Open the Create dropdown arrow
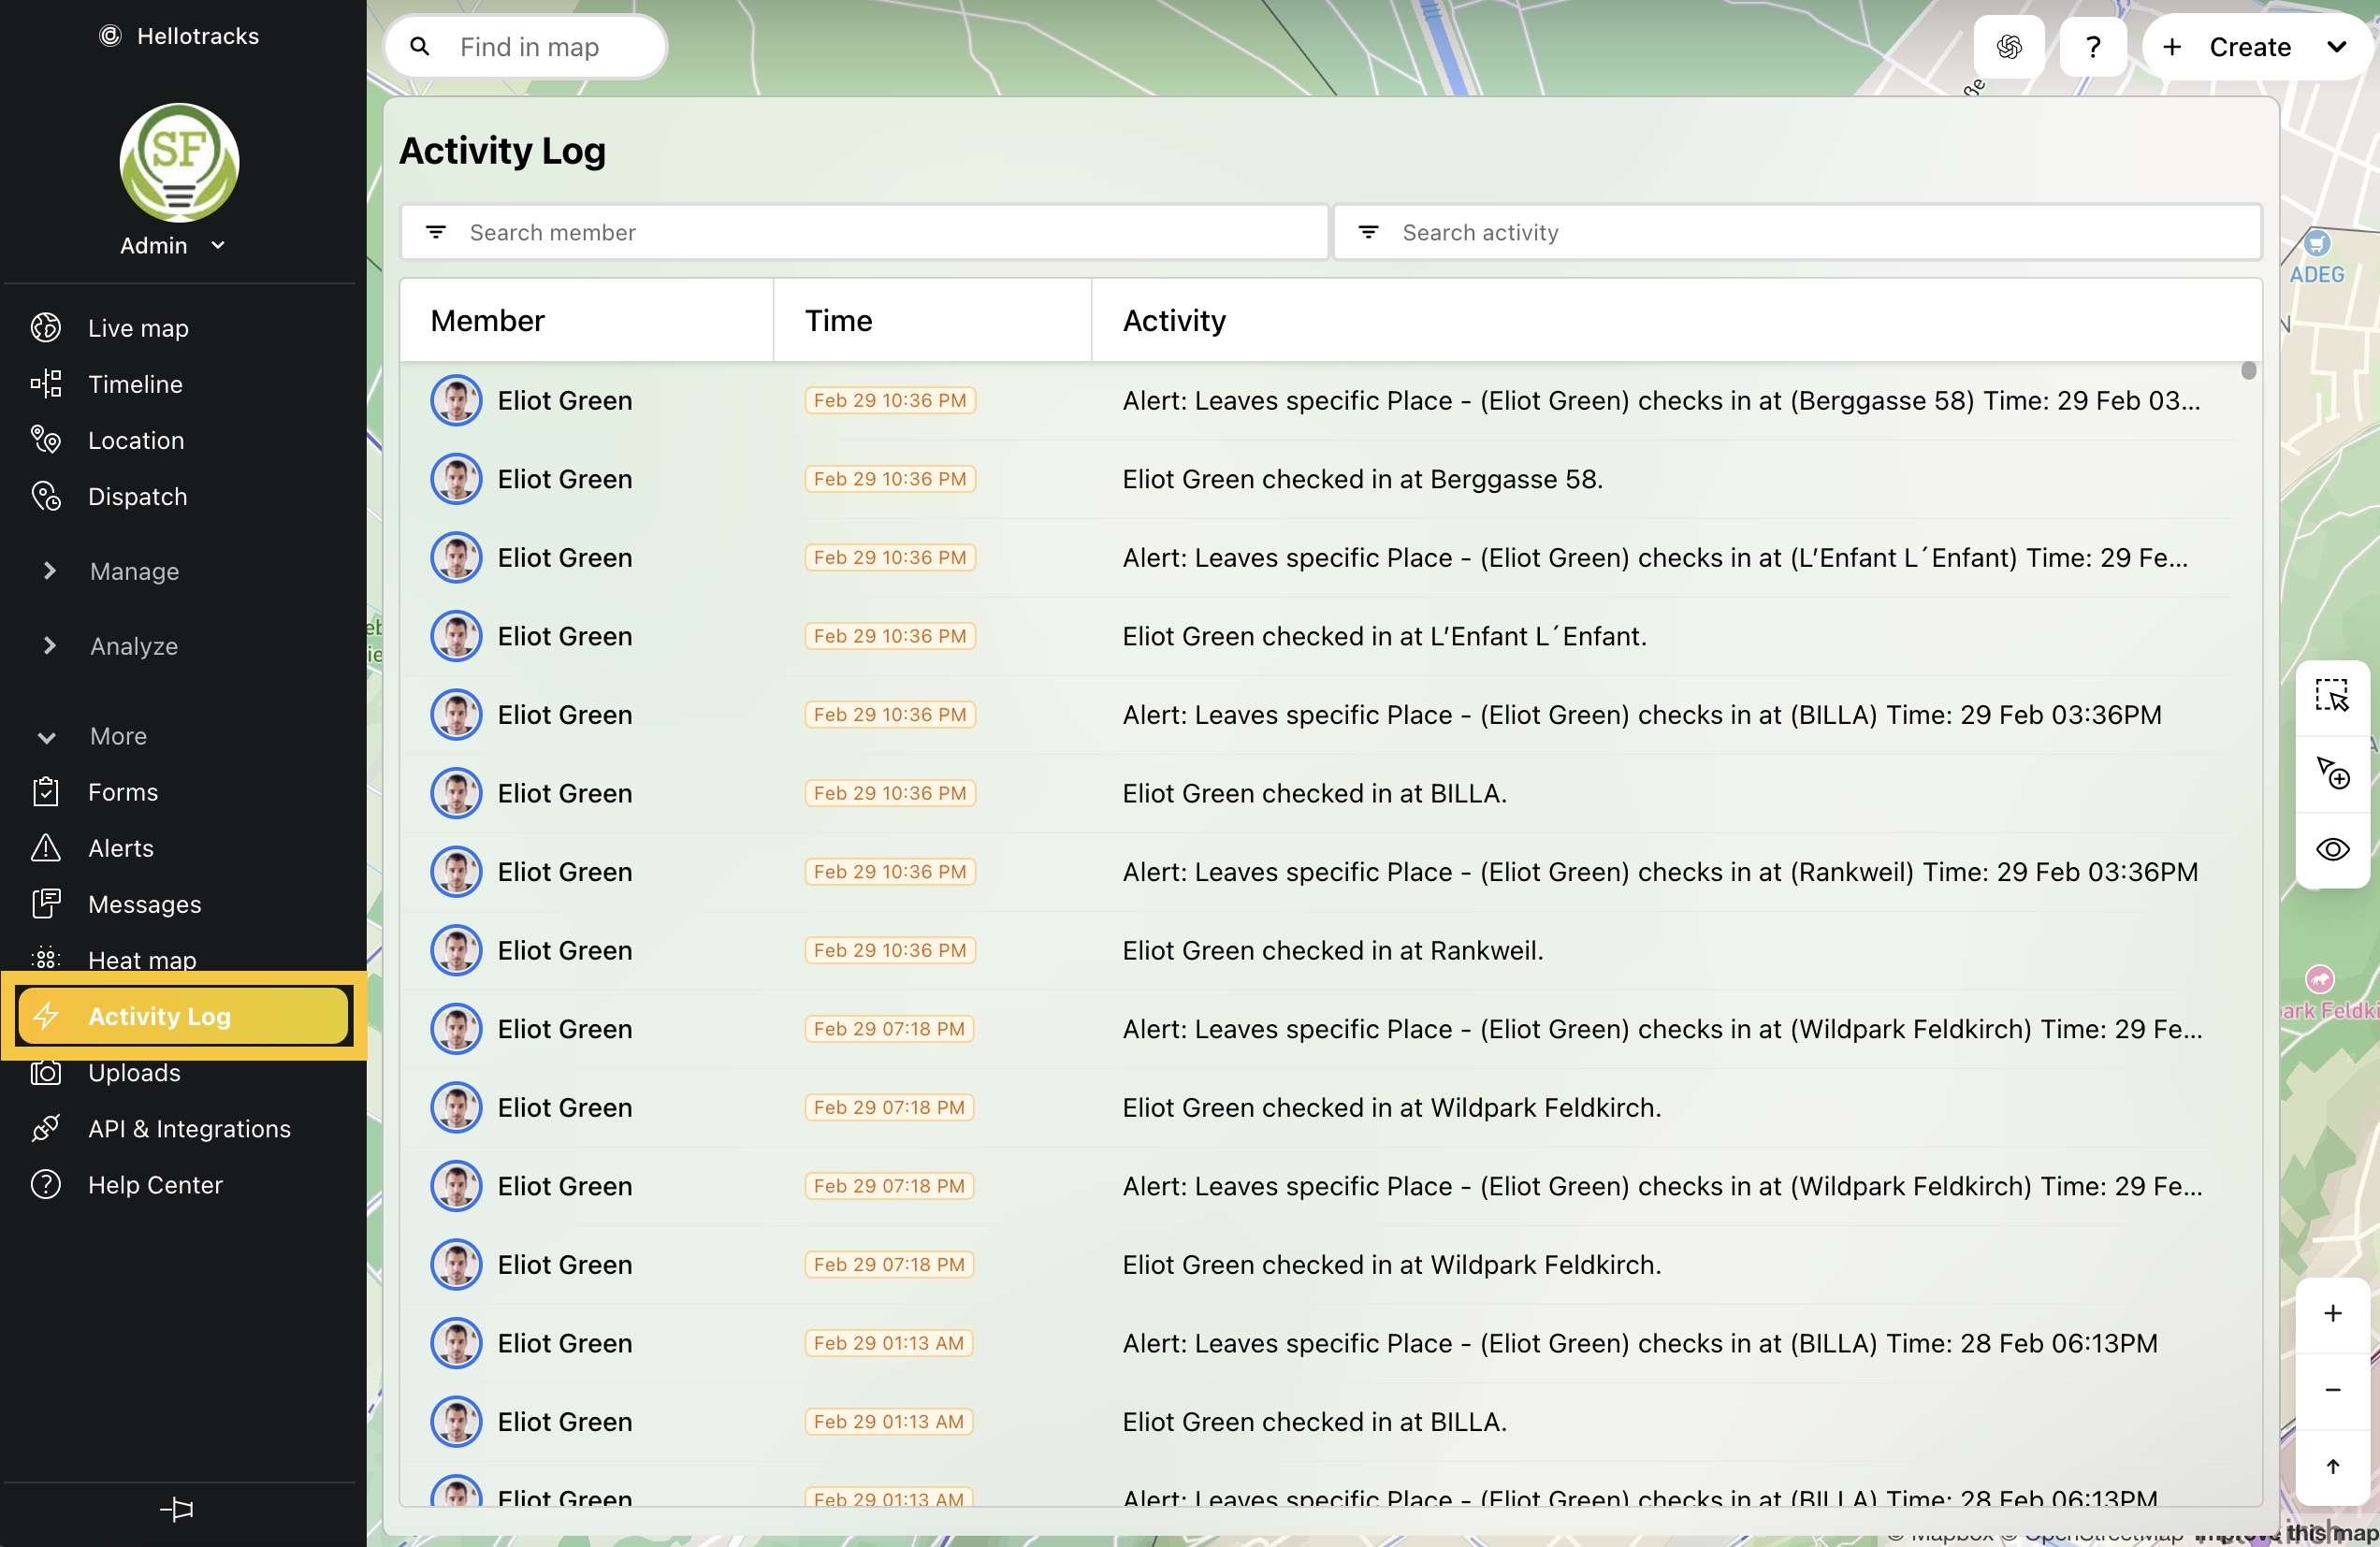This screenshot has height=1547, width=2380. [2336, 47]
